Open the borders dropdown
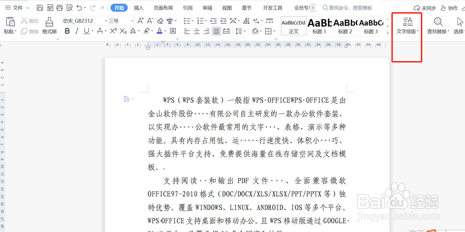The image size is (465, 232). pos(274,31)
